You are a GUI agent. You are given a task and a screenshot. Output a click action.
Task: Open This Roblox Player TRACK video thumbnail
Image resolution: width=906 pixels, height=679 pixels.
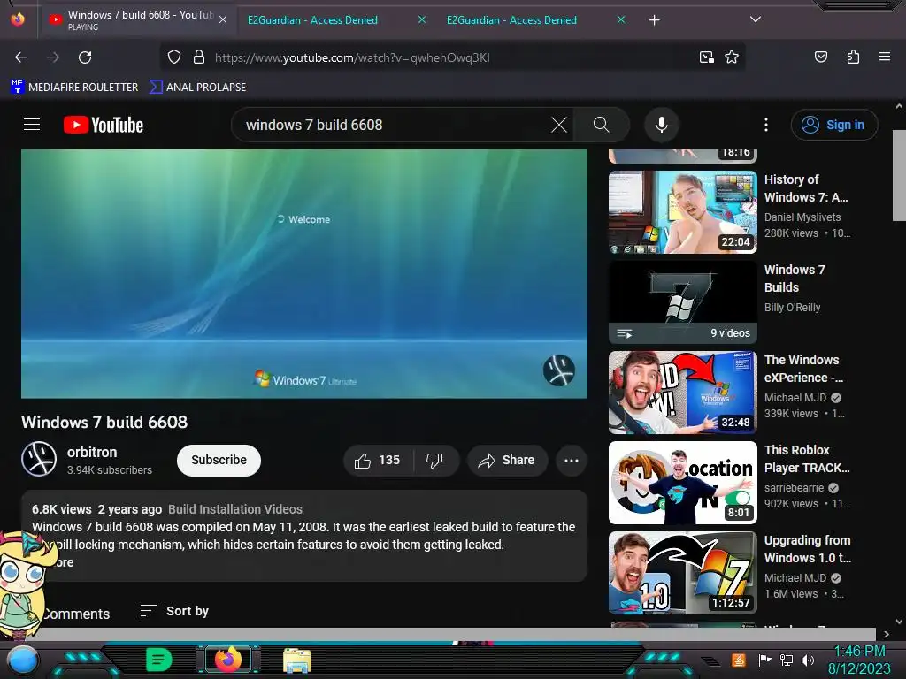coord(682,482)
